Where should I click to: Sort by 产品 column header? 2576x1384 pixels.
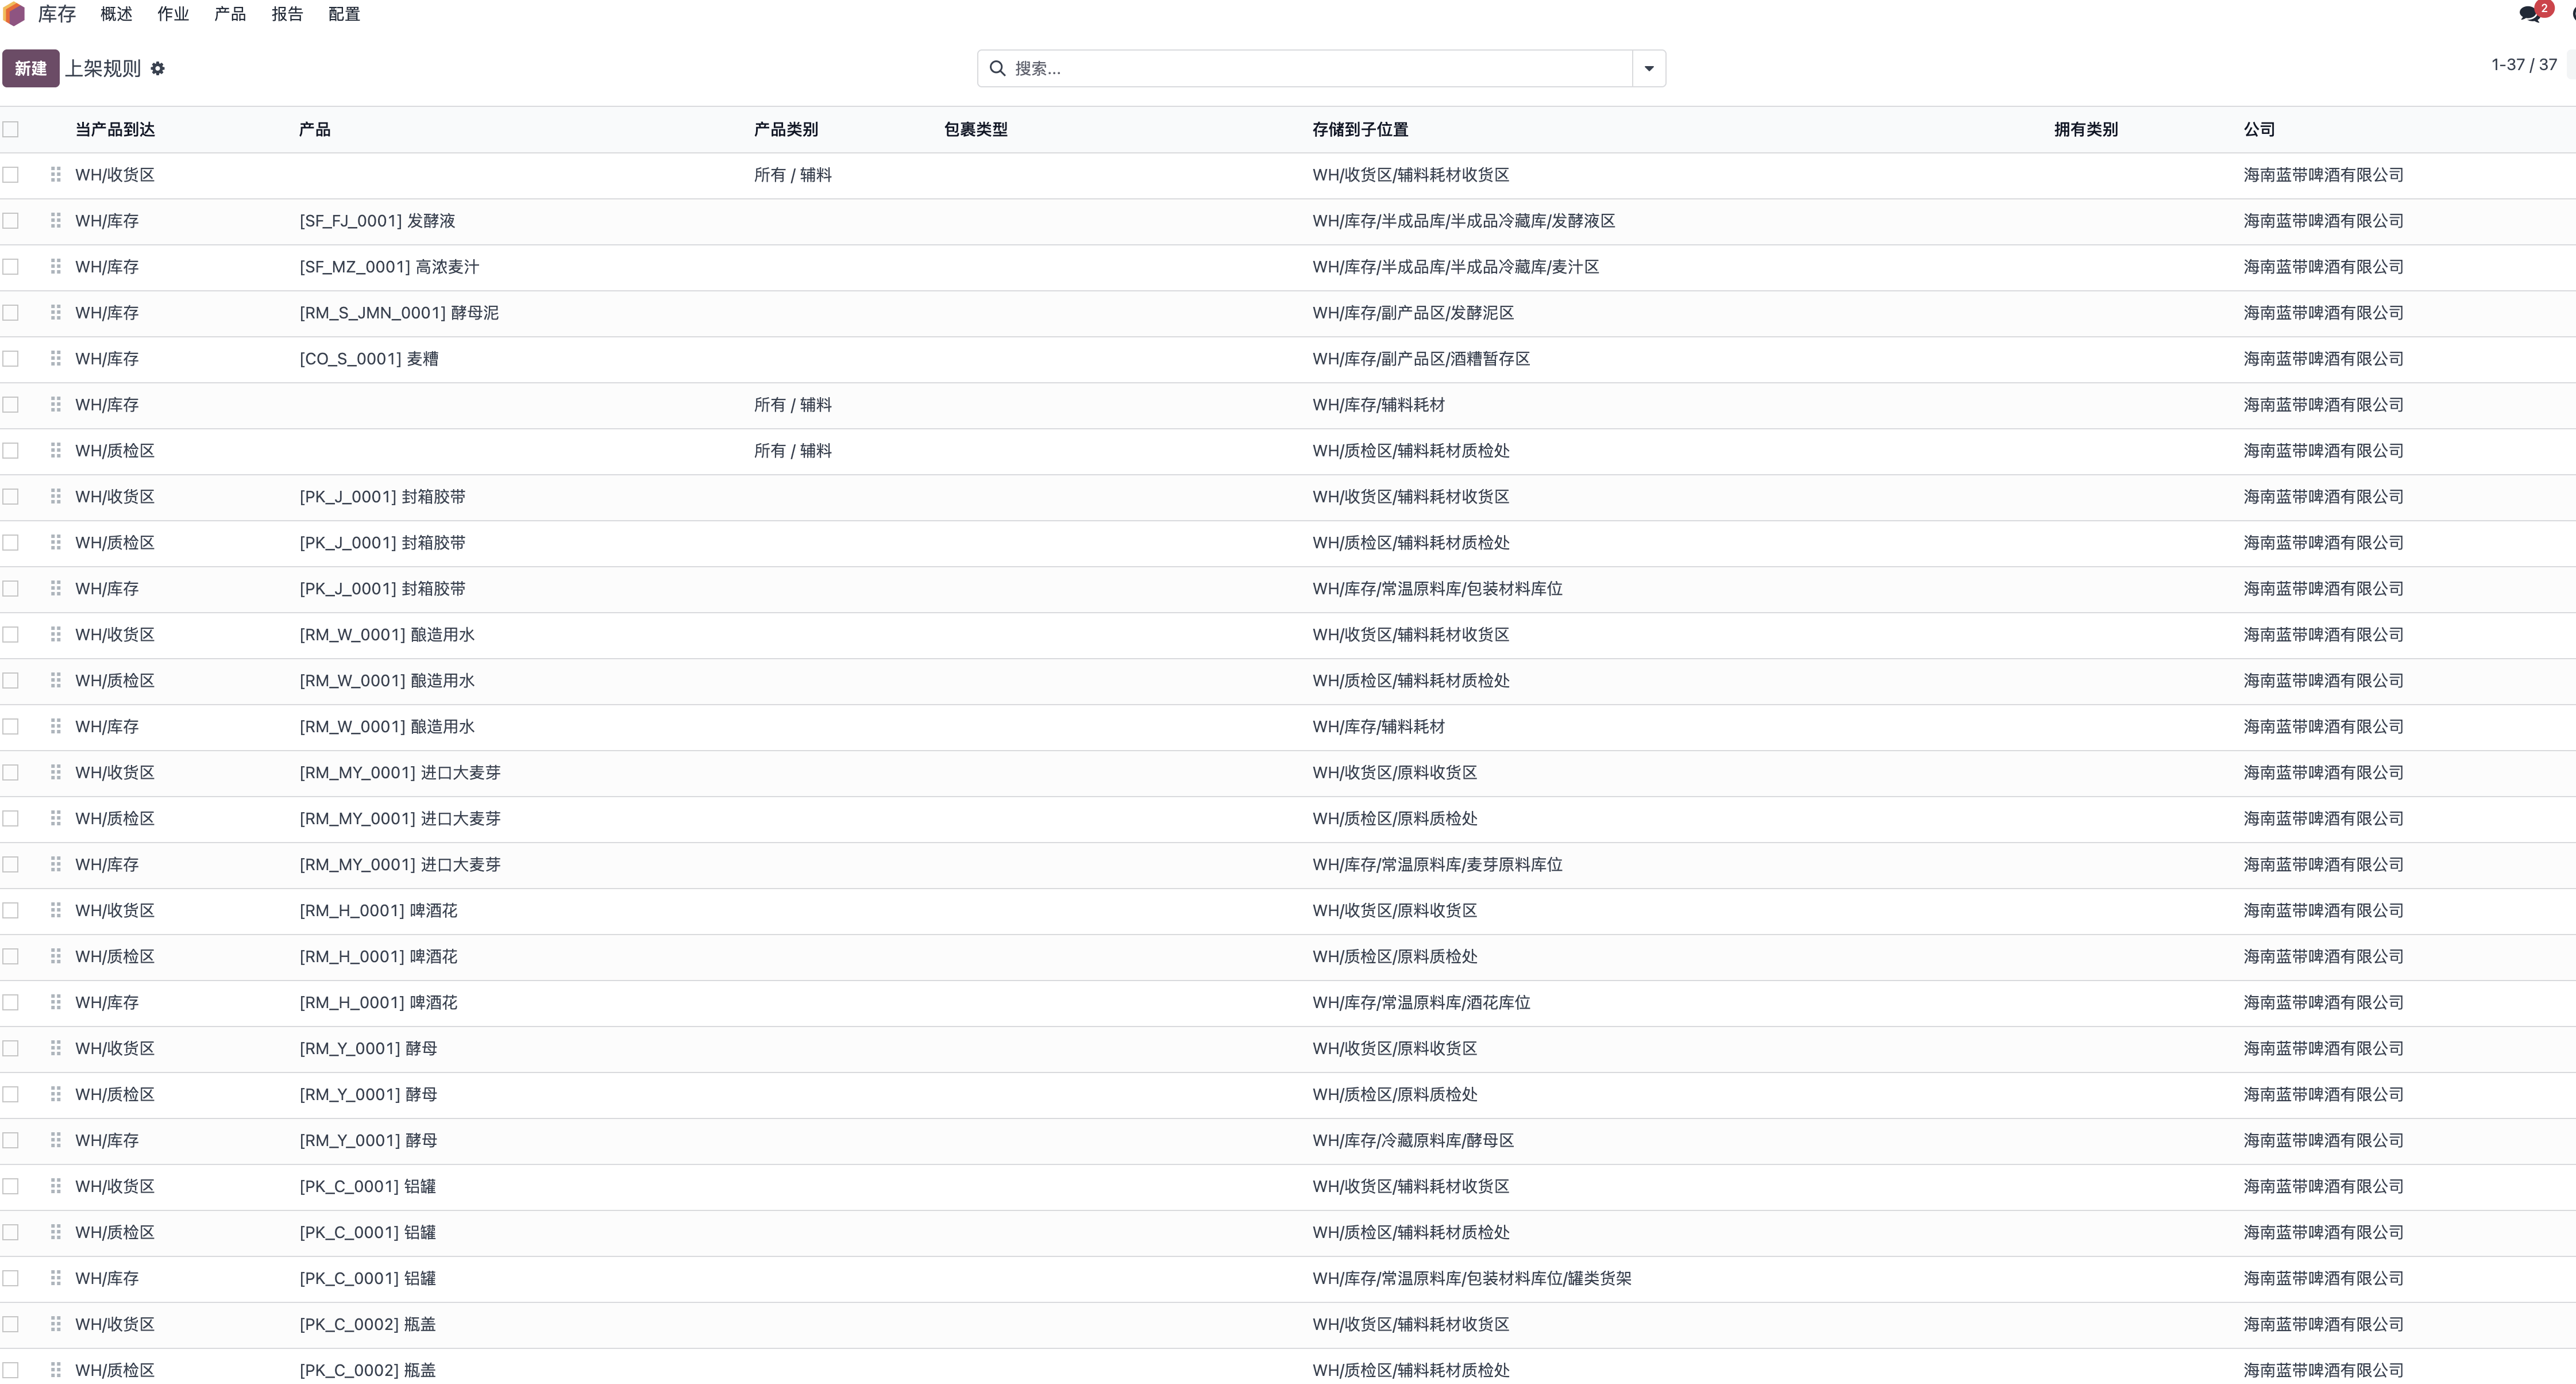315,129
